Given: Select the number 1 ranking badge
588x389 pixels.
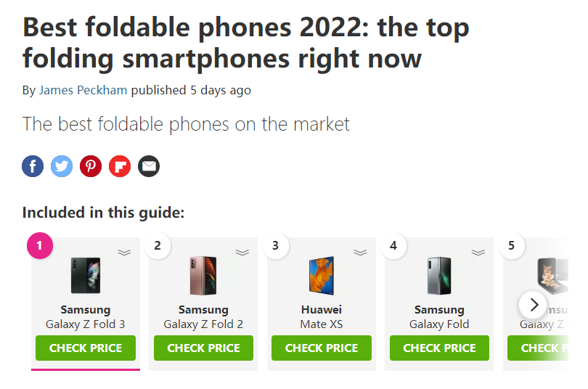Looking at the screenshot, I should 39,246.
